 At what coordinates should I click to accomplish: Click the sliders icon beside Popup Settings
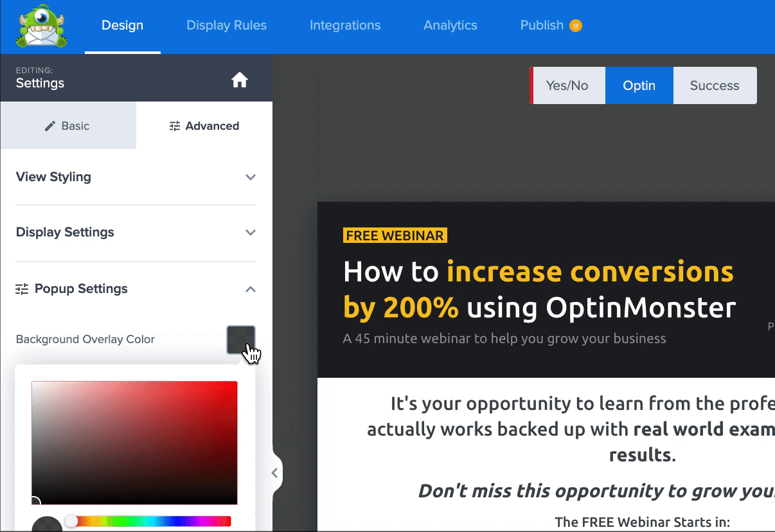(21, 289)
